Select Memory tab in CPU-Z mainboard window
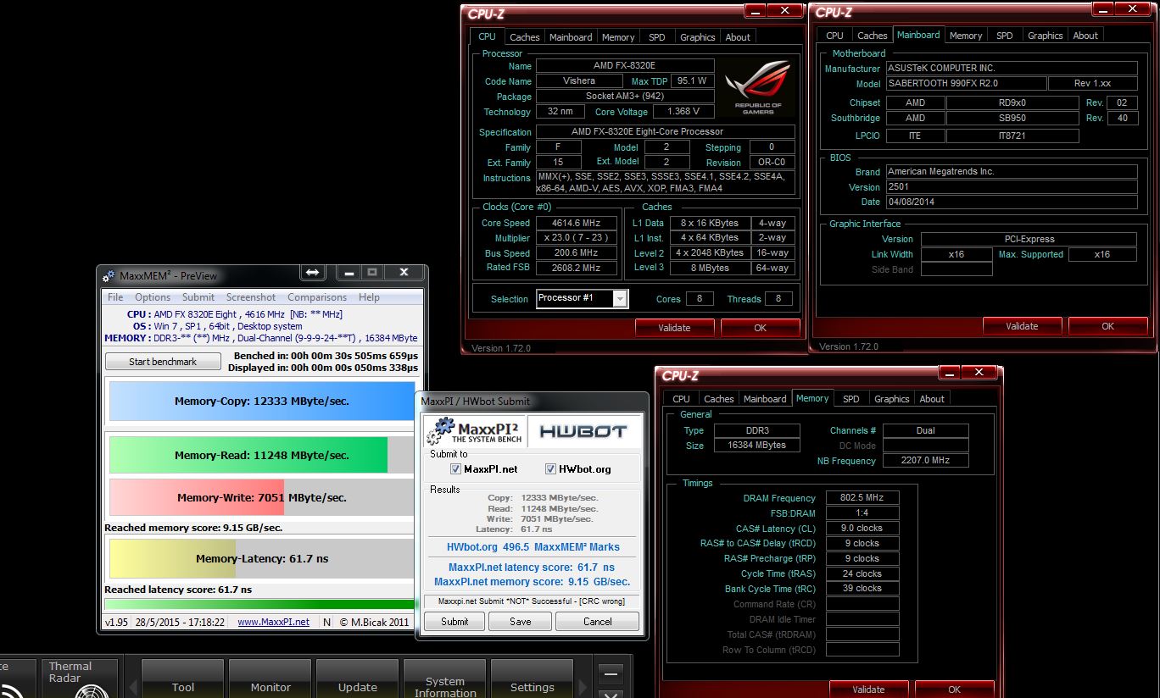The height and width of the screenshot is (698, 1160). (966, 36)
